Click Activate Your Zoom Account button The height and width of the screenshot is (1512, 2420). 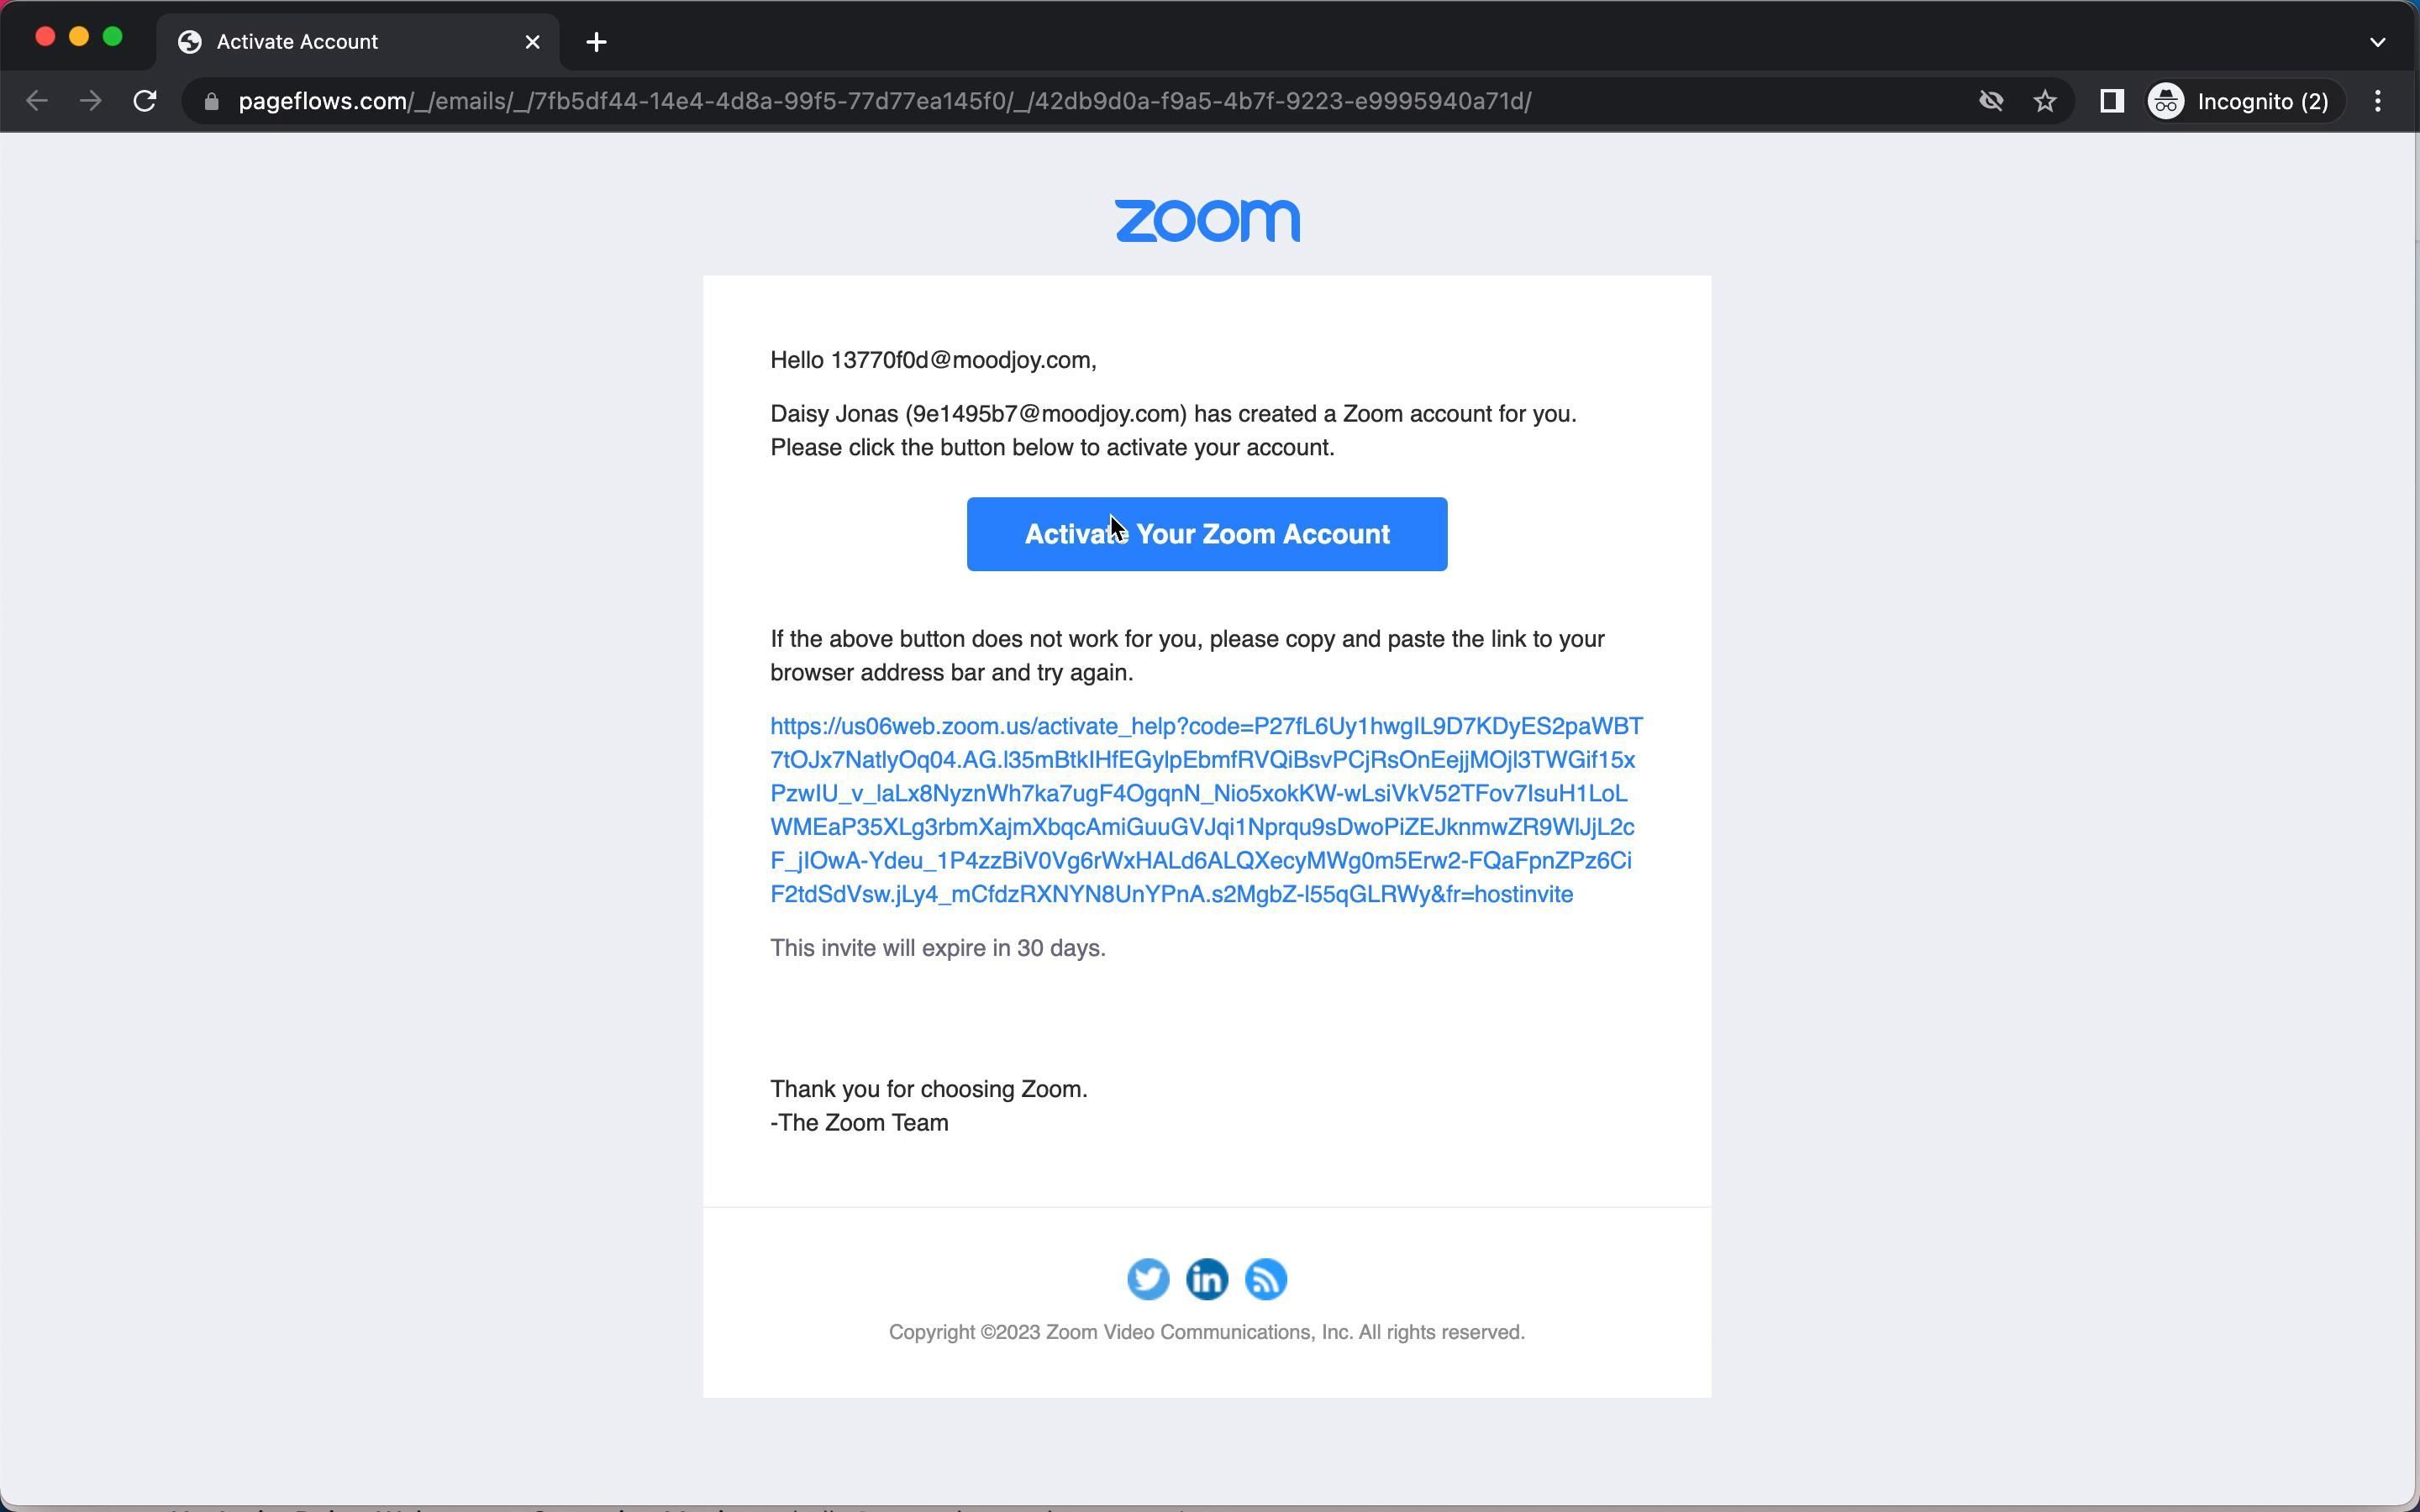(x=1206, y=534)
